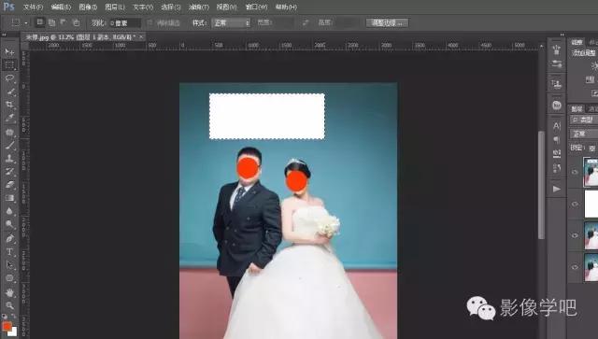Choose Intersect with selection mode

pyautogui.click(x=76, y=22)
